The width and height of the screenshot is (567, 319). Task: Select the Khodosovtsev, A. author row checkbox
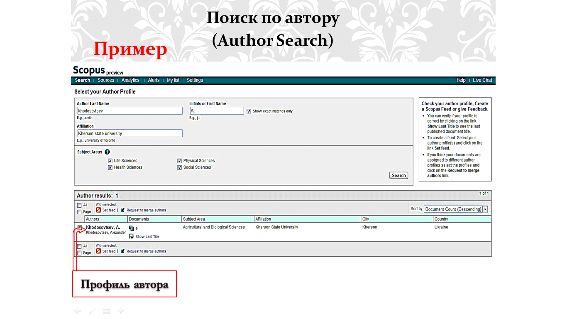[80, 227]
